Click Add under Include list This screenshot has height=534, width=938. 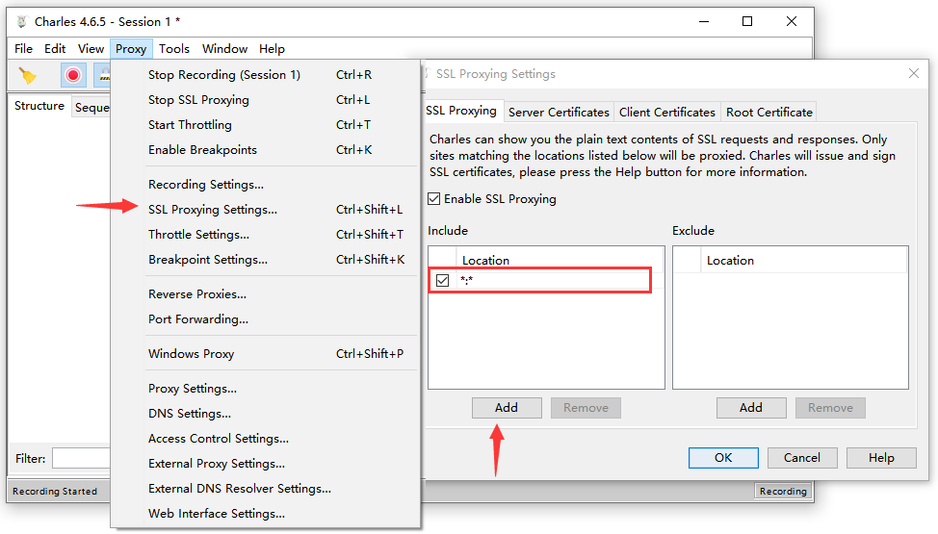tap(507, 408)
